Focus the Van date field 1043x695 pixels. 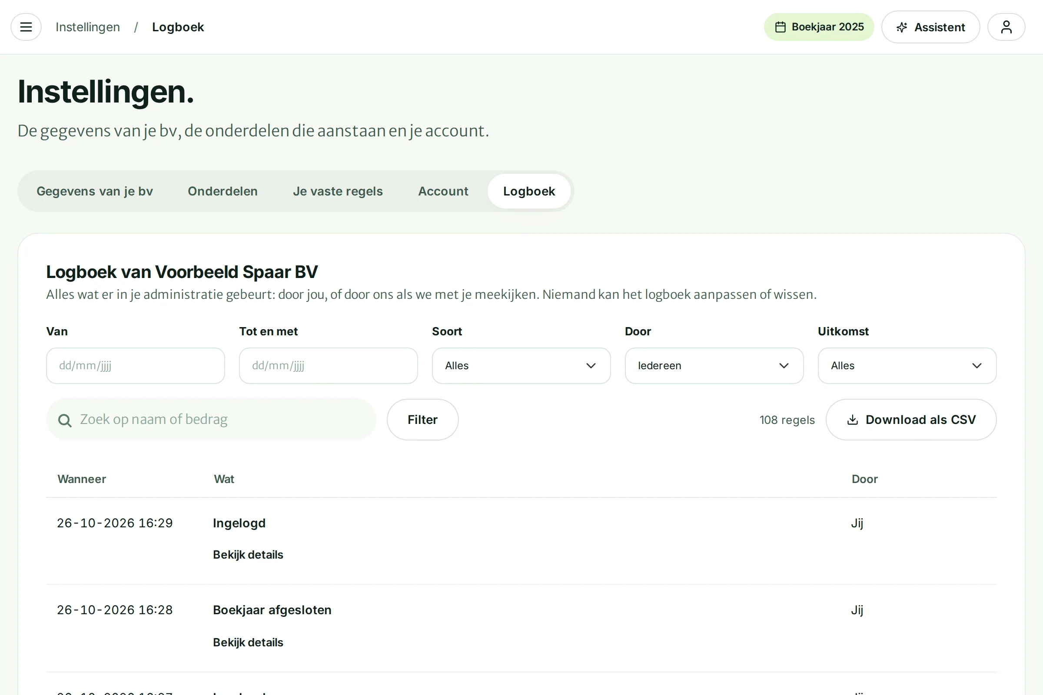tap(135, 366)
